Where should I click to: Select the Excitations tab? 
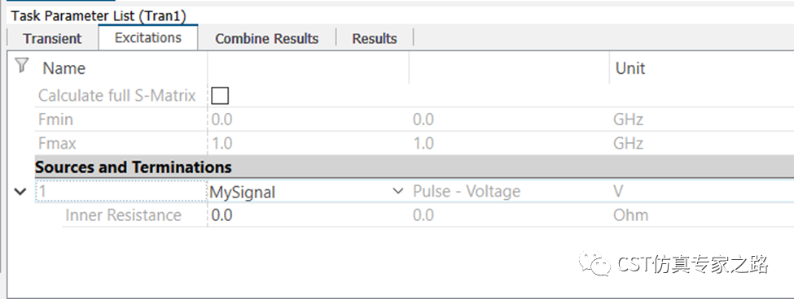point(148,37)
